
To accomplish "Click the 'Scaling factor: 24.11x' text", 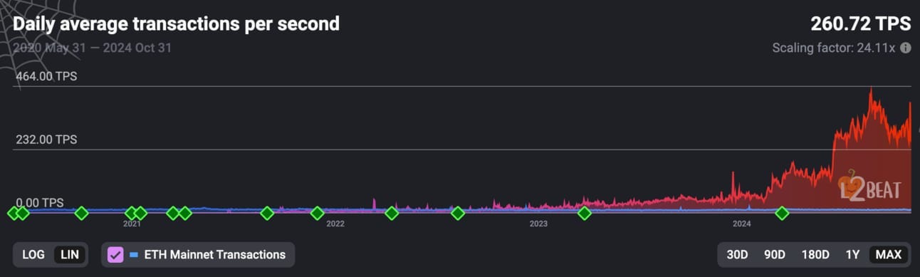I will [x=834, y=48].
